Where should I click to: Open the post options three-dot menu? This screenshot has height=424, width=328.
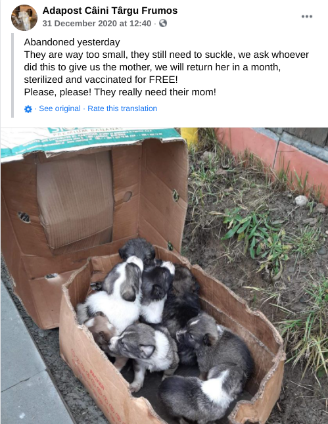[x=307, y=16]
